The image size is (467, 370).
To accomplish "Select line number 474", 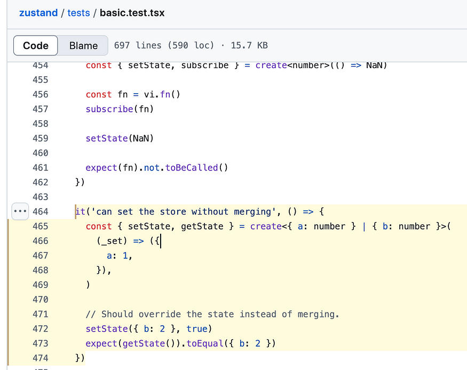I will coord(40,358).
